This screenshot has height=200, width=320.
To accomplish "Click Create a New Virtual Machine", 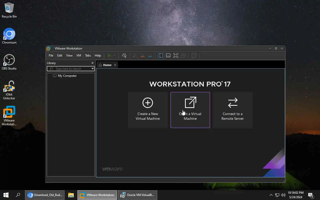I will (x=148, y=110).
